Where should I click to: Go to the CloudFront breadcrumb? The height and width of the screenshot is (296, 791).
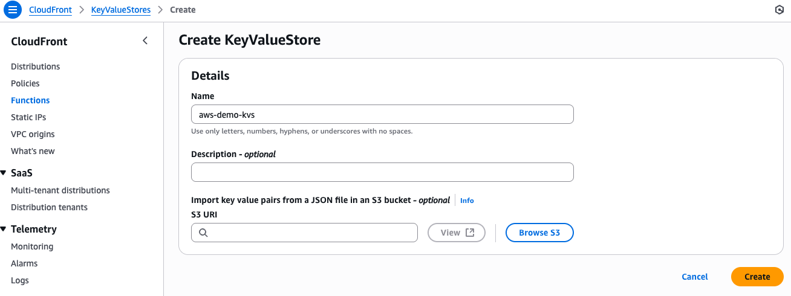[50, 10]
